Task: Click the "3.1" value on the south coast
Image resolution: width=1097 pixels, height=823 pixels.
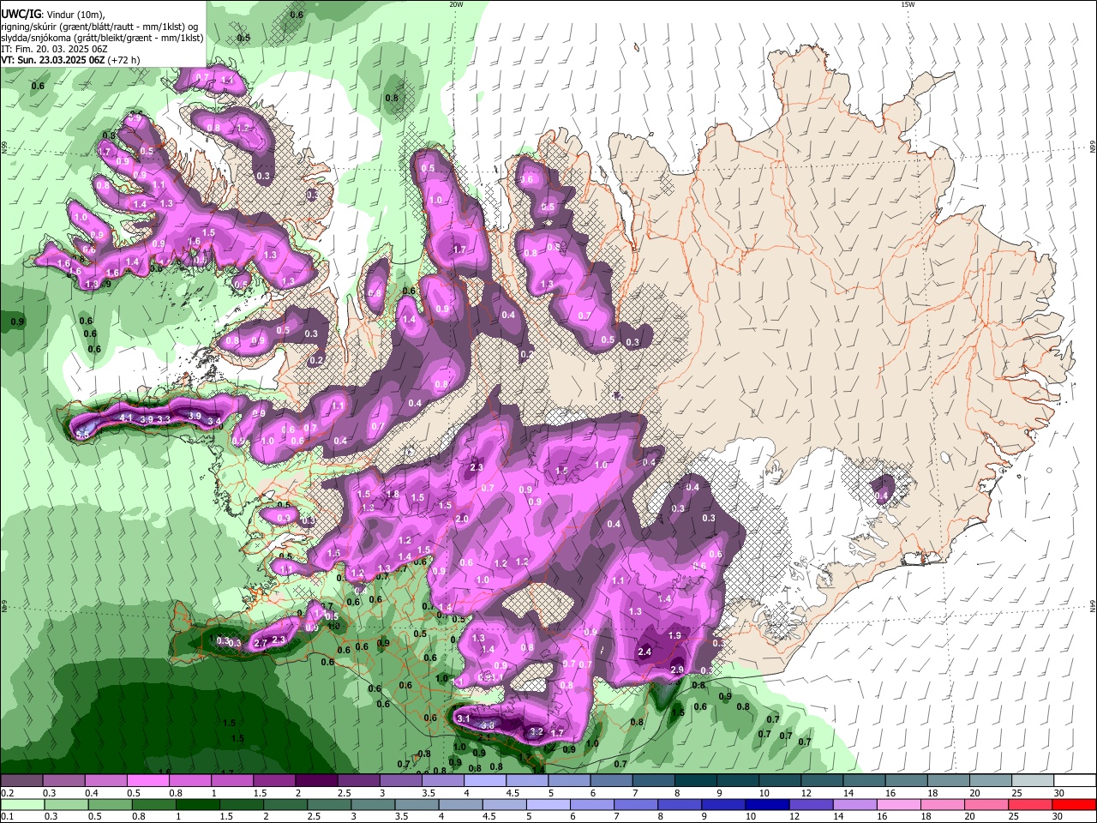Action: tap(464, 718)
